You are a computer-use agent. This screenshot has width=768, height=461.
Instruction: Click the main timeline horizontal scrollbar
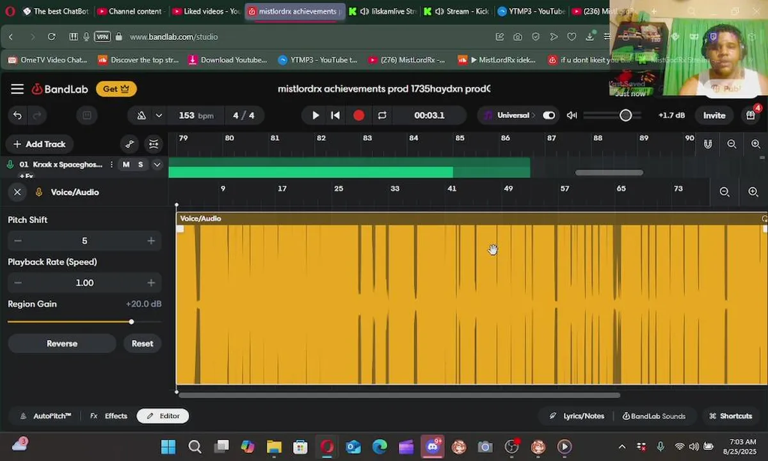(609, 172)
